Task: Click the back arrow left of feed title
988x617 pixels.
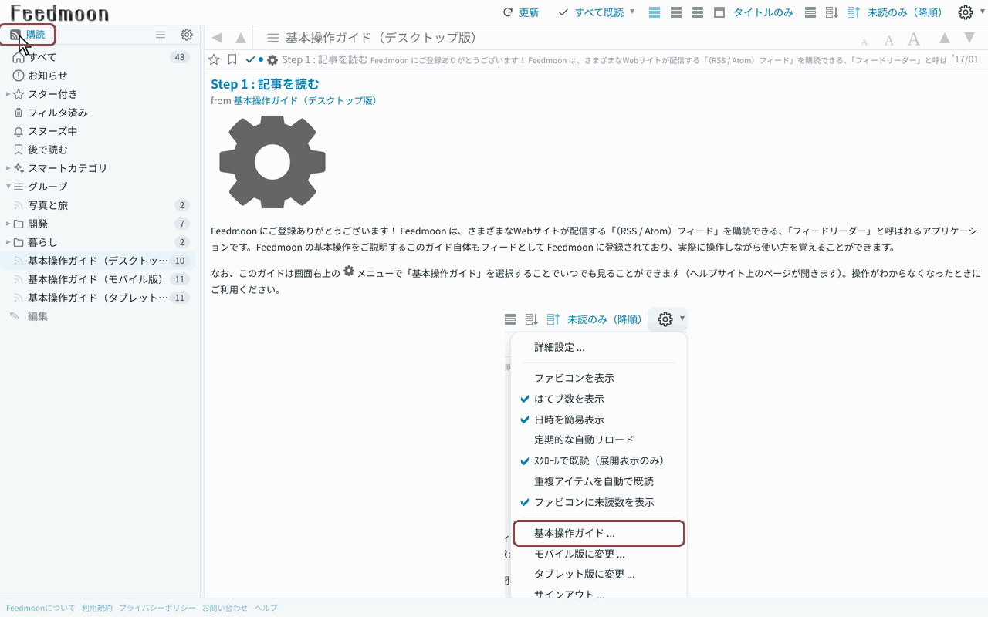Action: 217,38
